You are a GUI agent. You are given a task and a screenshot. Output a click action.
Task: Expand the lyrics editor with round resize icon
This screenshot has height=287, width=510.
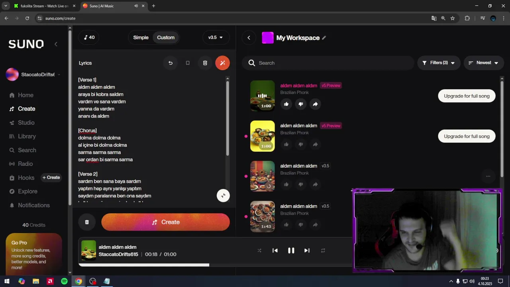[x=223, y=195]
